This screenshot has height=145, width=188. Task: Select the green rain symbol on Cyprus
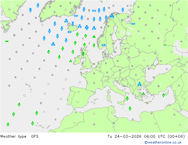163,95
